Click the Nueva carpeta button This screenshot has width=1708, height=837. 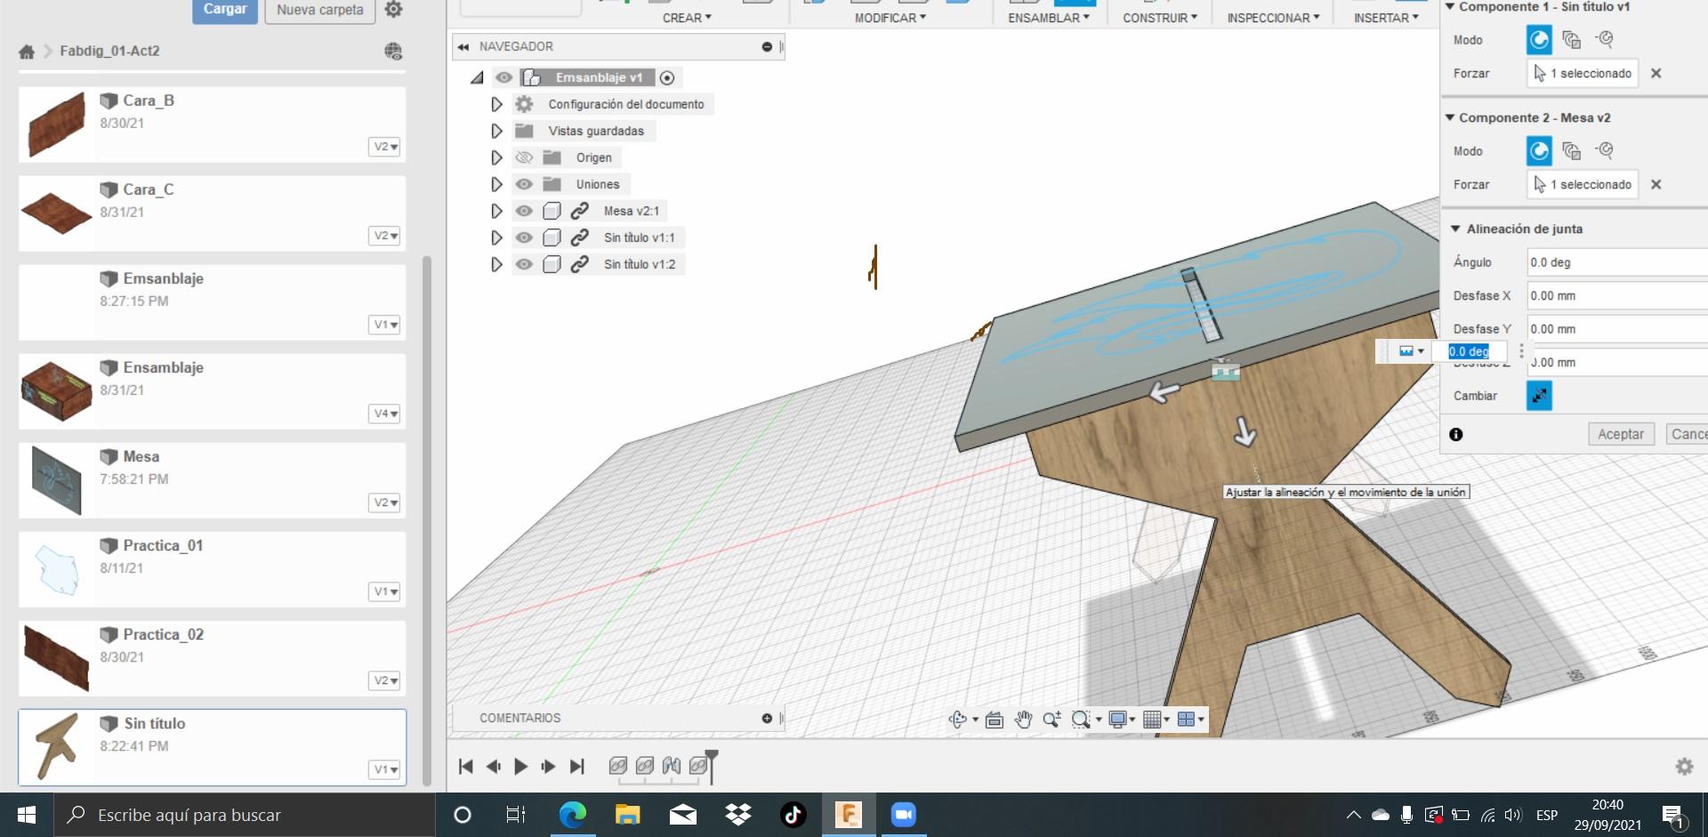[x=319, y=10]
